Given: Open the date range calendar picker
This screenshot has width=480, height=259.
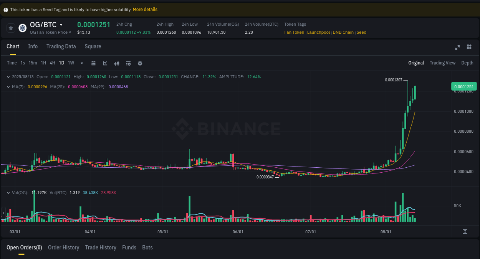Looking at the screenshot, I should [93, 63].
